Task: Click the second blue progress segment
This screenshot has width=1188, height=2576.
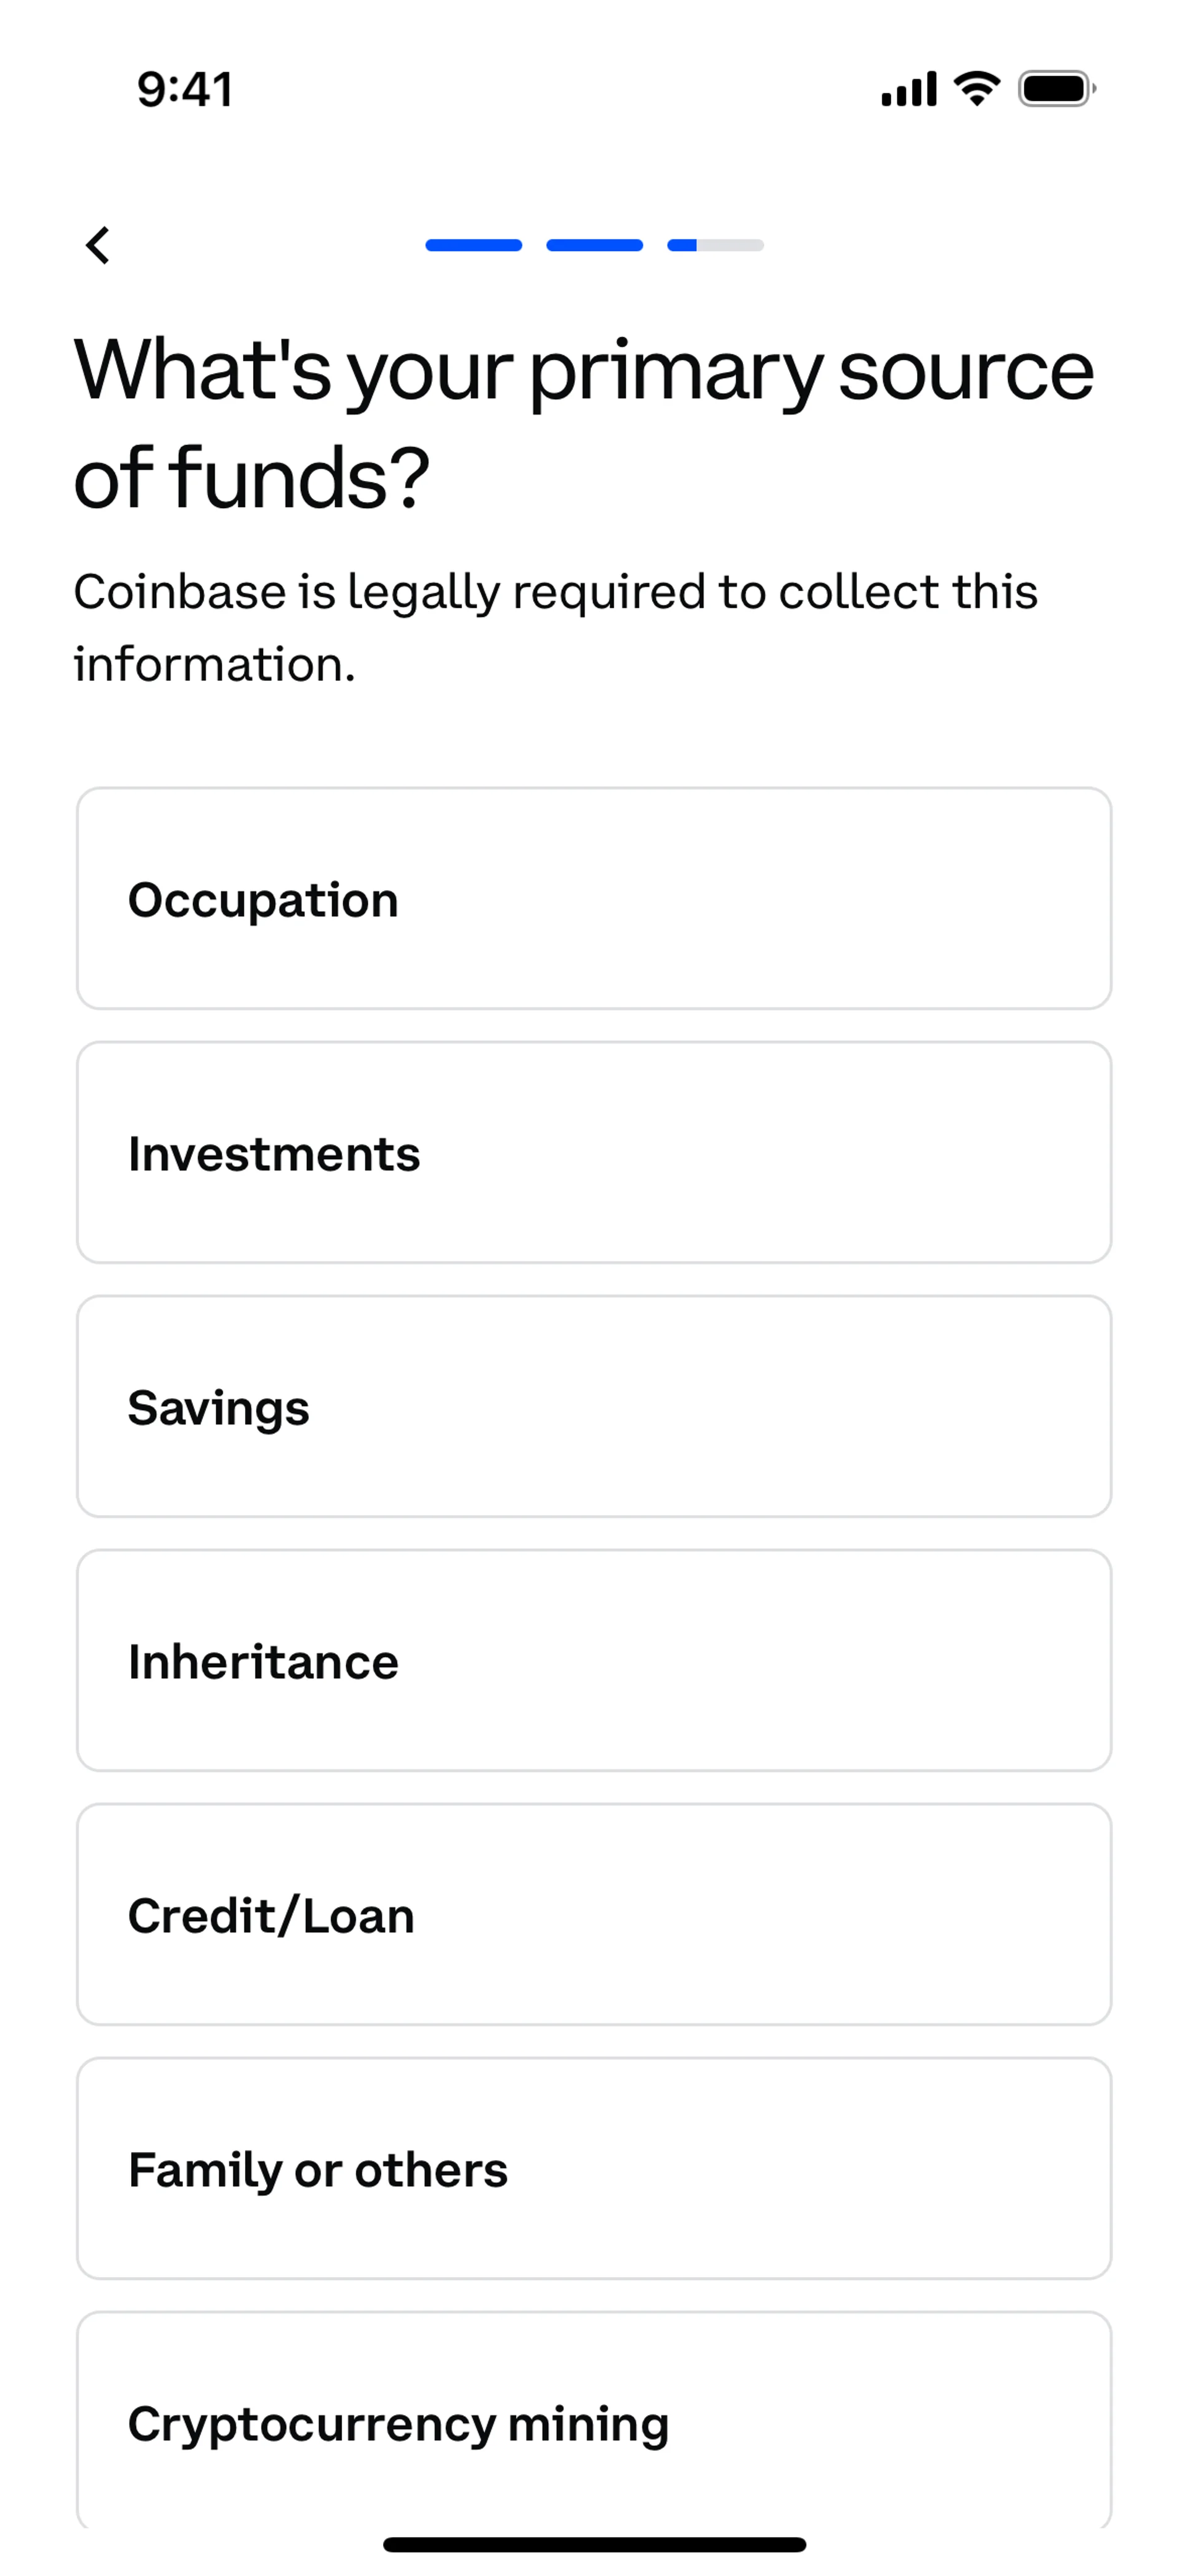Action: [x=594, y=245]
